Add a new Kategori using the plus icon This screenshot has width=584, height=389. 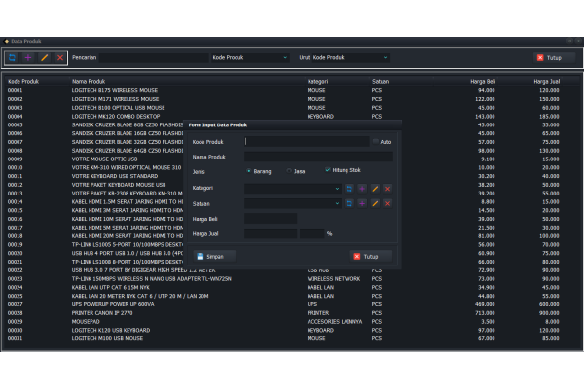coord(362,188)
